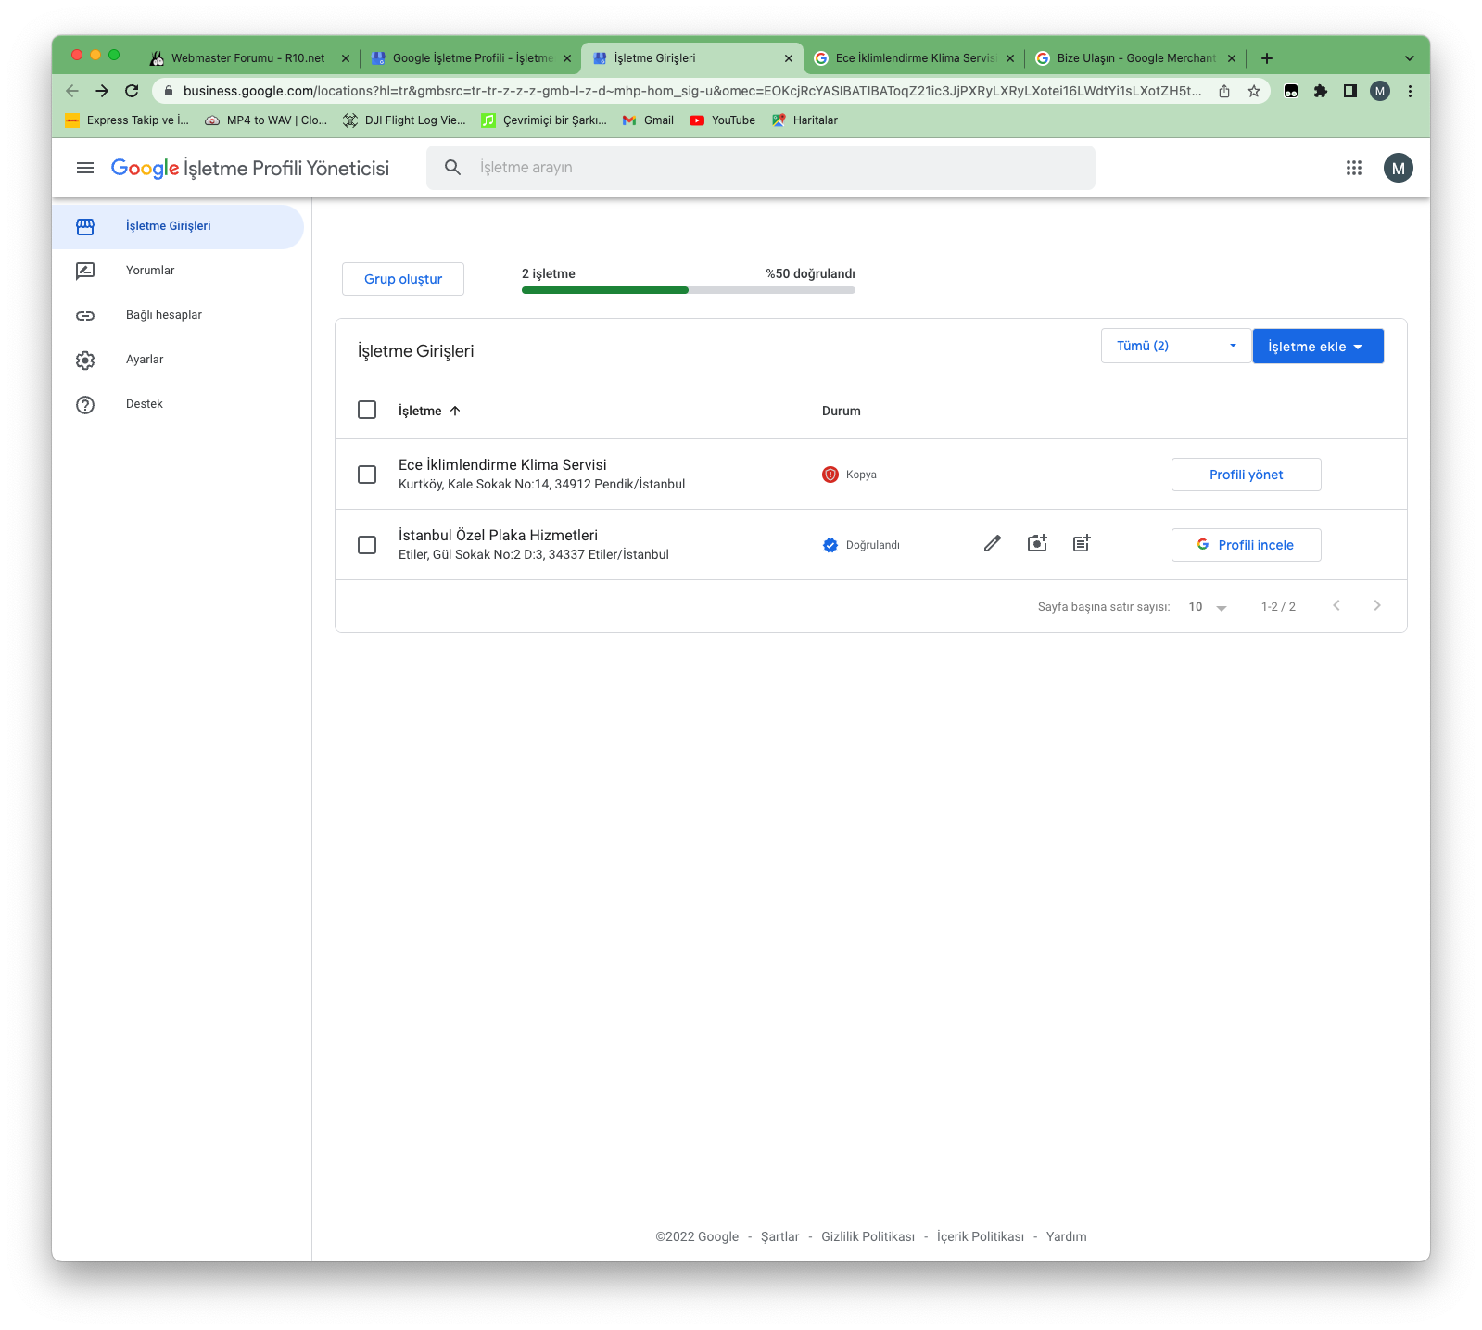Open the MP4 to WAV bookmark
Image resolution: width=1482 pixels, height=1330 pixels.
266,120
